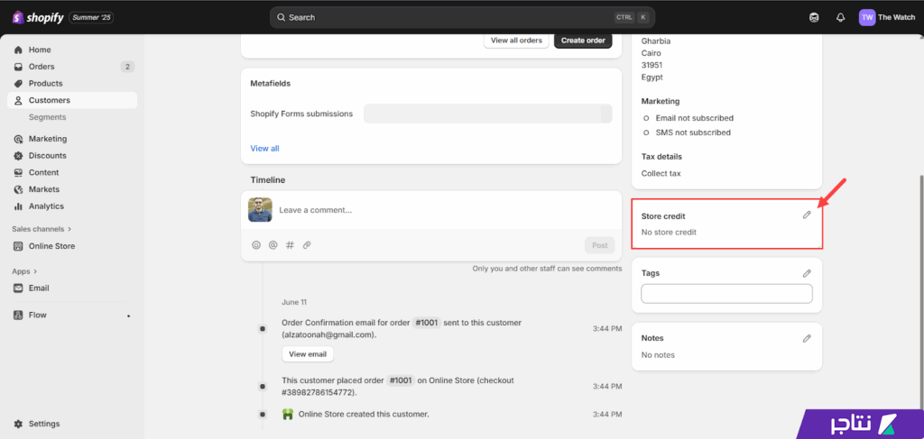Click the Shopify logo
This screenshot has height=439, width=924.
coord(38,18)
